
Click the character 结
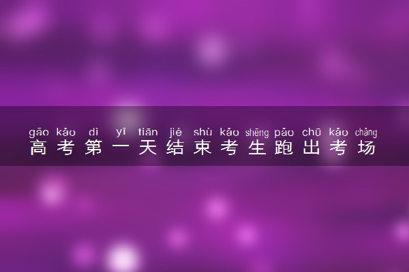[175, 148]
